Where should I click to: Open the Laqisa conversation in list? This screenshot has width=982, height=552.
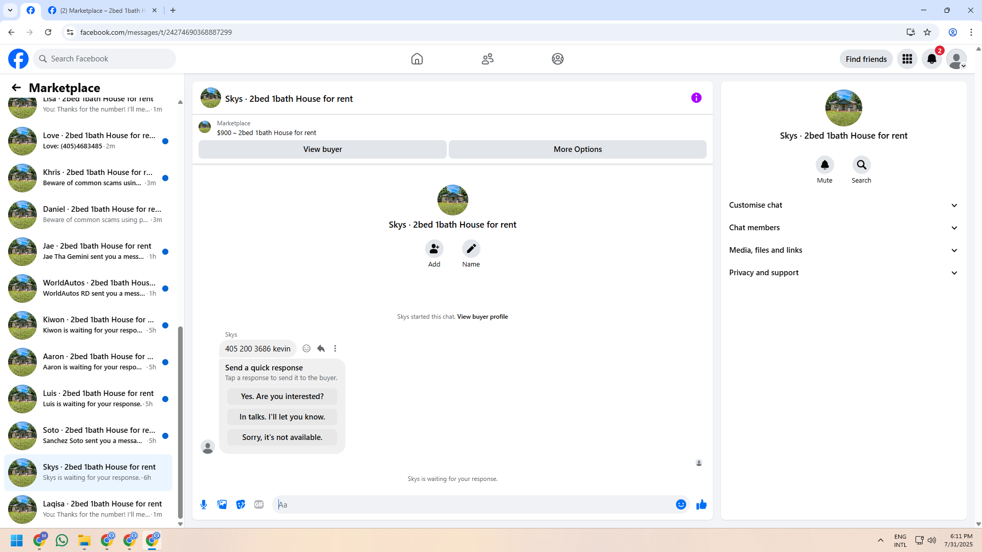point(88,509)
